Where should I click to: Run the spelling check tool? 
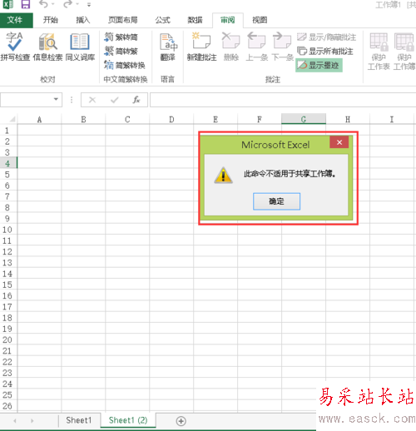(x=15, y=46)
